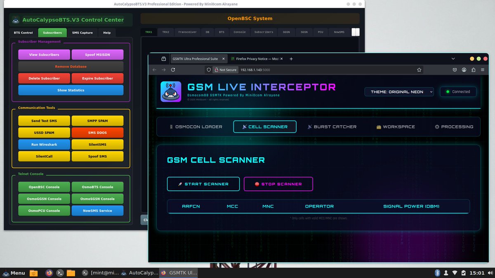
Task: Click the address bar showing 192.168.1.143:5000
Action: click(313, 70)
